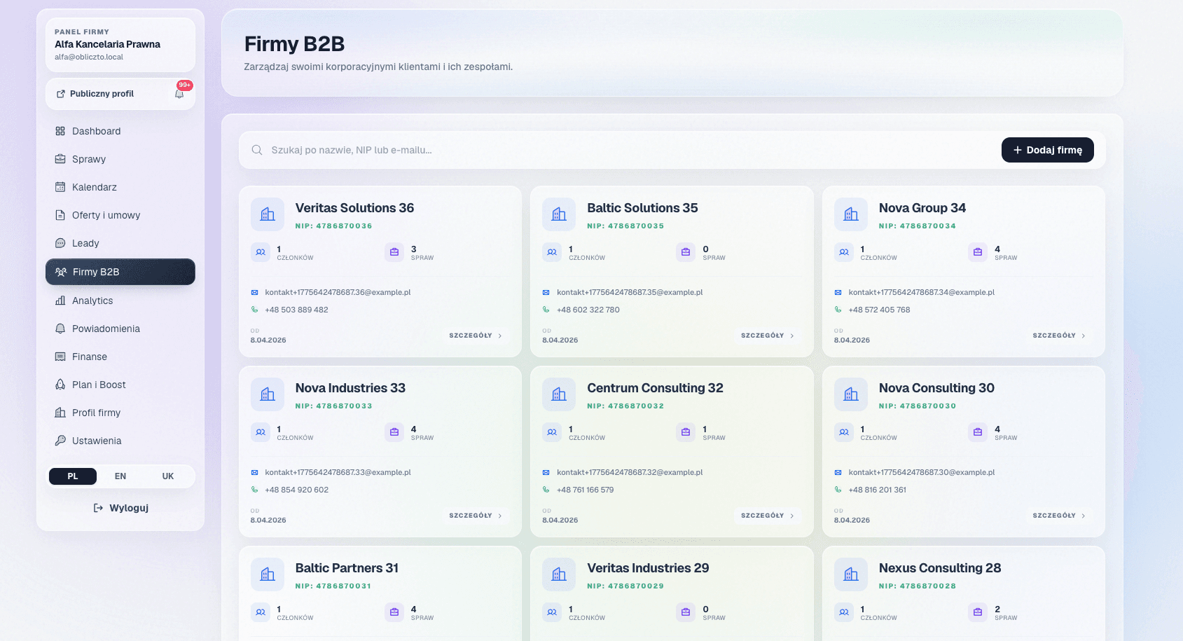Select the Sprawy sidebar icon
The height and width of the screenshot is (641, 1183).
[61, 159]
